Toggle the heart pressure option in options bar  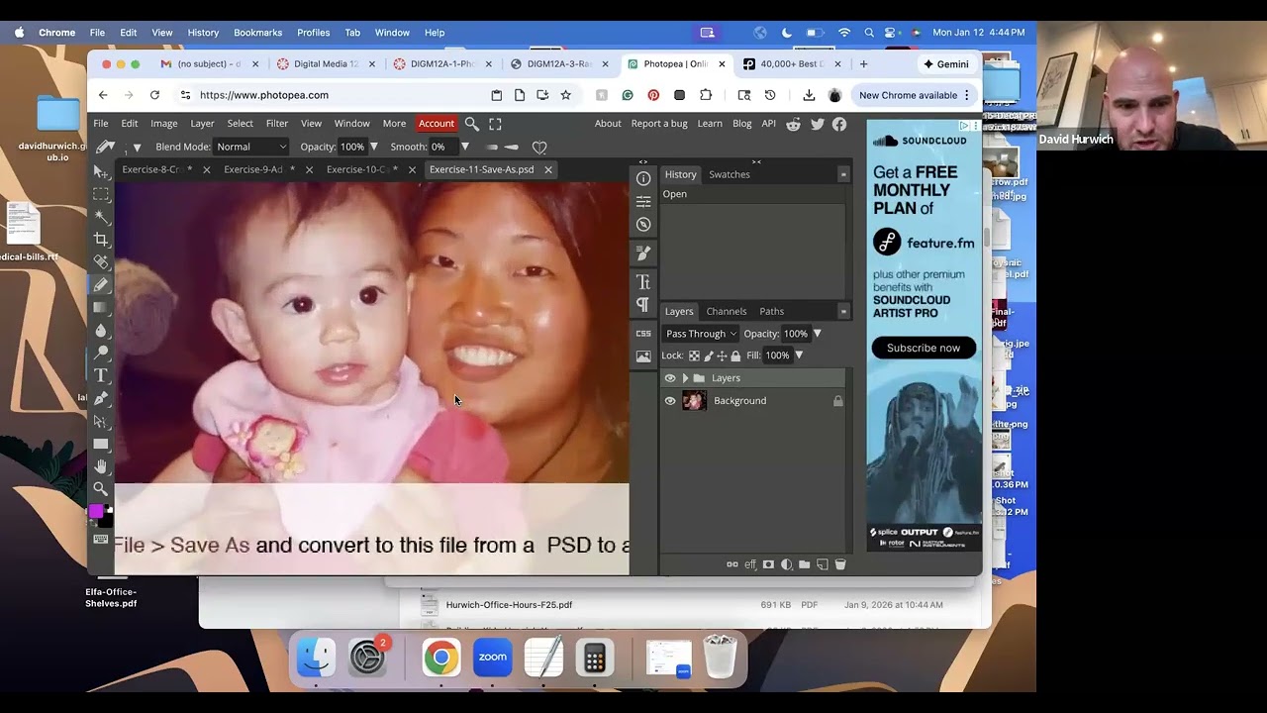[539, 148]
